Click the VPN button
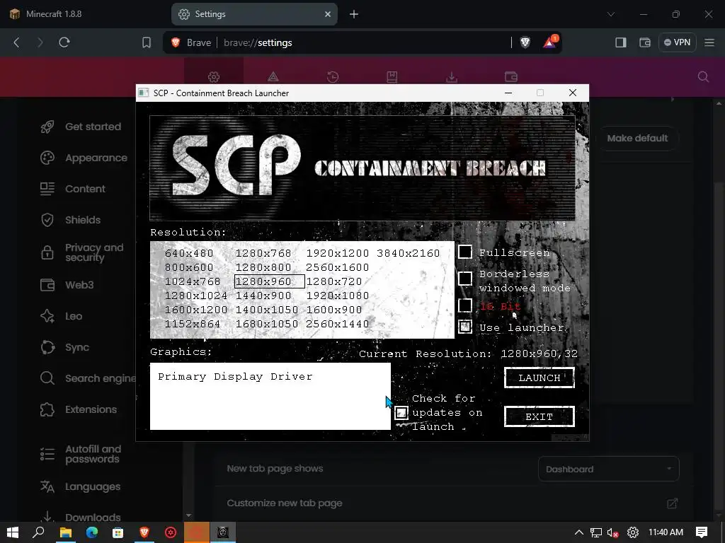This screenshot has height=543, width=725. 678,42
